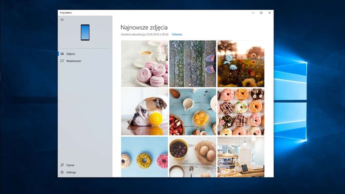Viewport: 345px width, 194px height.
Task: Open the pink meringue cookies photo
Action: pyautogui.click(x=144, y=64)
